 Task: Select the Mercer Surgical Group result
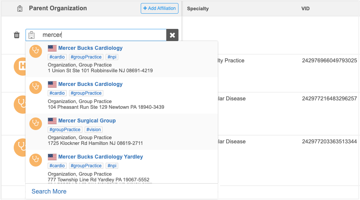(87, 121)
